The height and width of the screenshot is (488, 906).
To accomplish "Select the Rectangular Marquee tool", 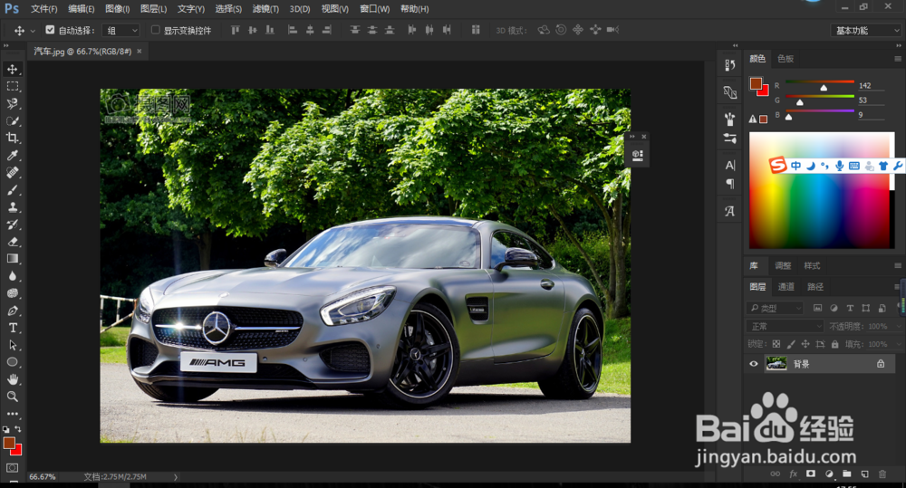I will (x=12, y=87).
